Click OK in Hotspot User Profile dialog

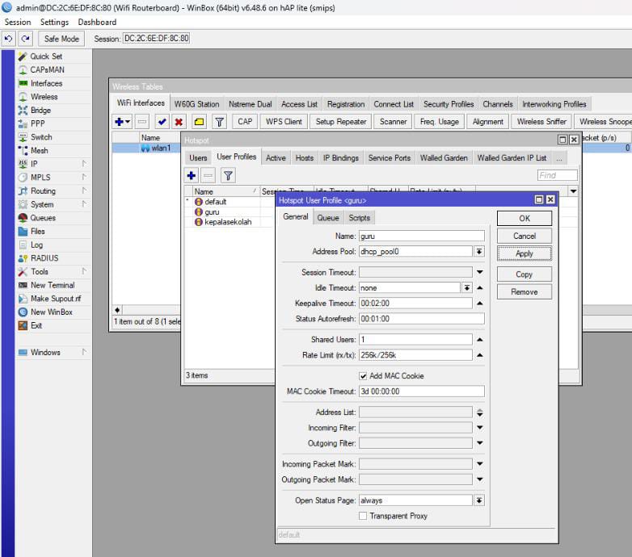[x=525, y=218]
